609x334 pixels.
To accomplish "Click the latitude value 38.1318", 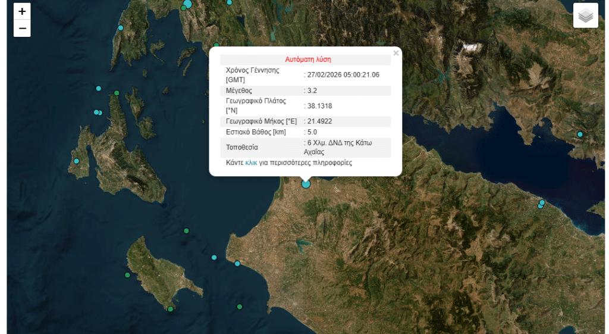I will tap(319, 106).
